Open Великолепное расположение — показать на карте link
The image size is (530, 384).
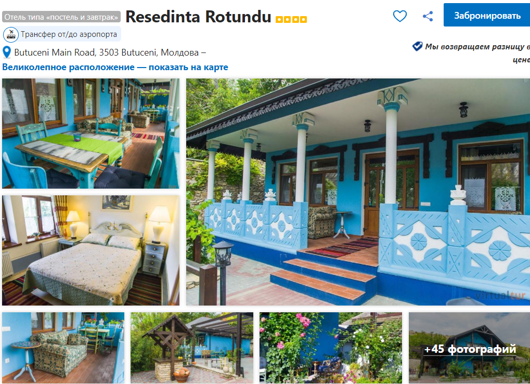pyautogui.click(x=115, y=67)
